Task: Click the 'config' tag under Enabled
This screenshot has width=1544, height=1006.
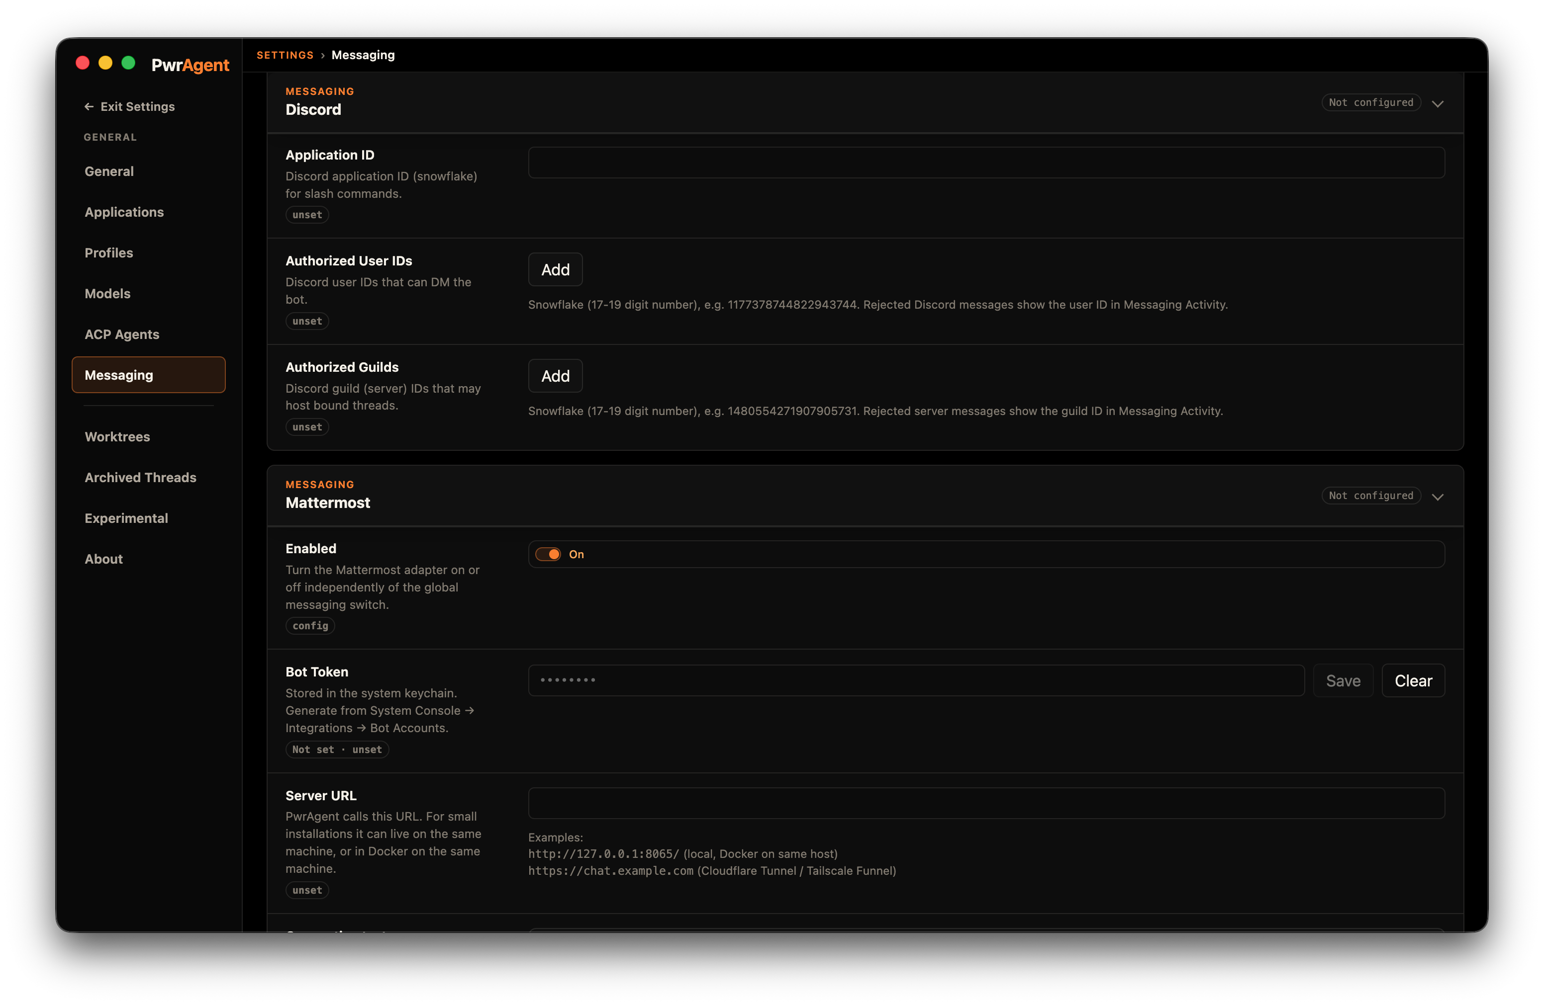Action: (310, 625)
